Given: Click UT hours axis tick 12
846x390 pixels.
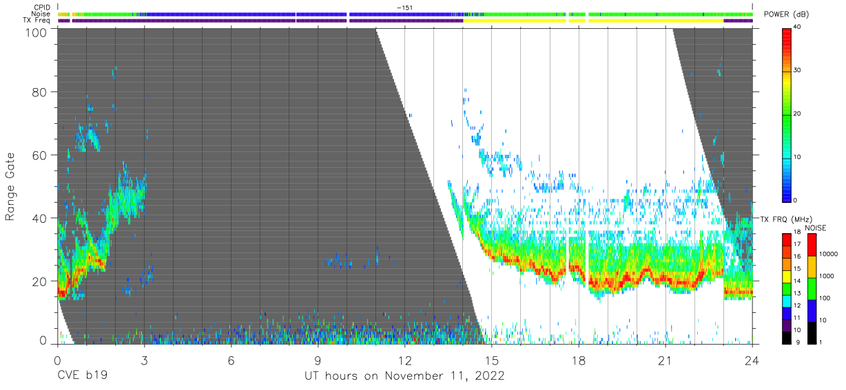Looking at the screenshot, I should 404,360.
